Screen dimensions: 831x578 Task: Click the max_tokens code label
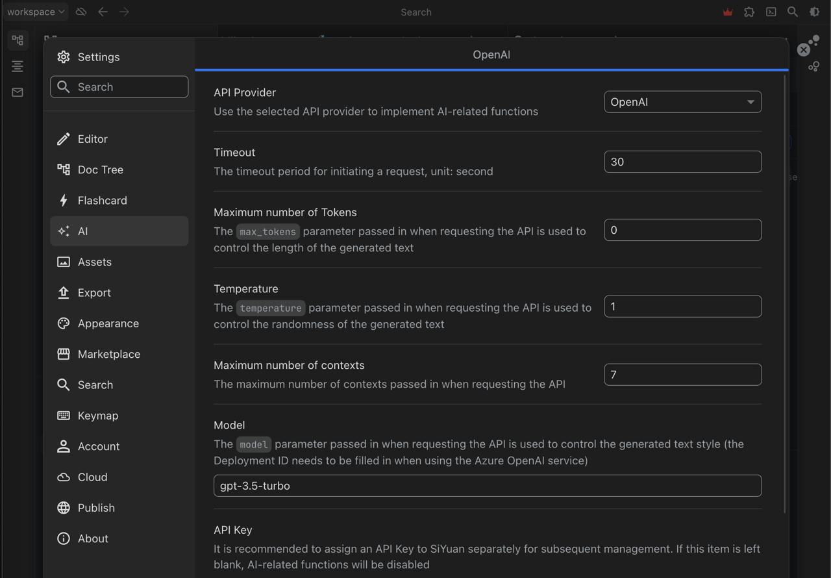coord(267,231)
